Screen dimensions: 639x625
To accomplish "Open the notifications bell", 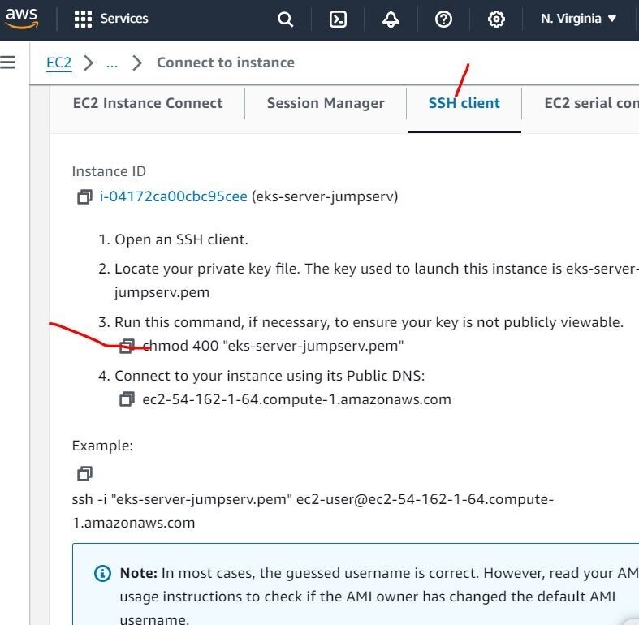I will point(391,19).
